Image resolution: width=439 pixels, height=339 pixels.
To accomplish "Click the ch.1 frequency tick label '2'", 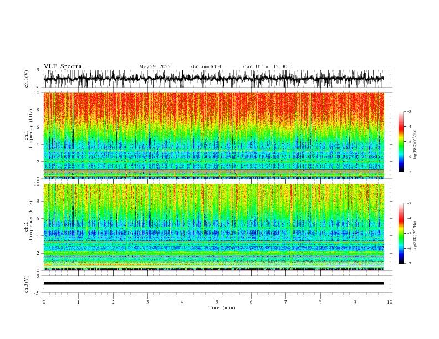I will (38, 161).
